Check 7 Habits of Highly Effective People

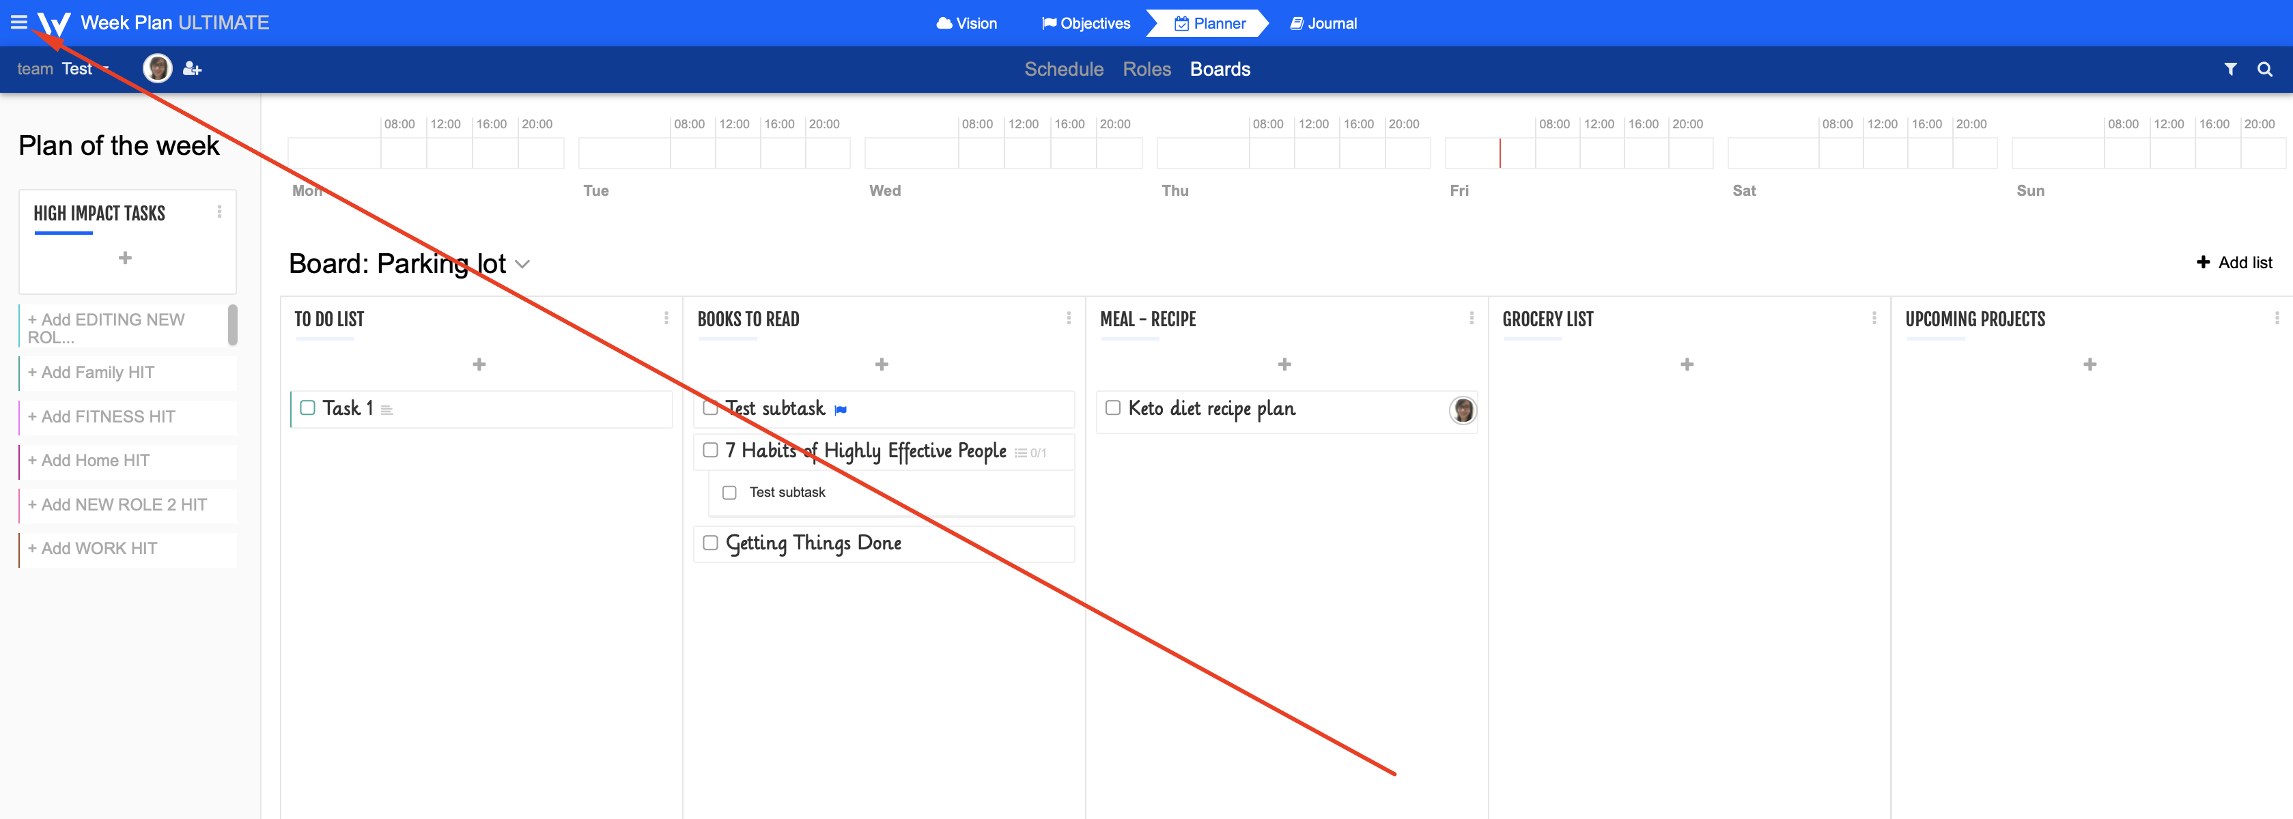coord(710,450)
